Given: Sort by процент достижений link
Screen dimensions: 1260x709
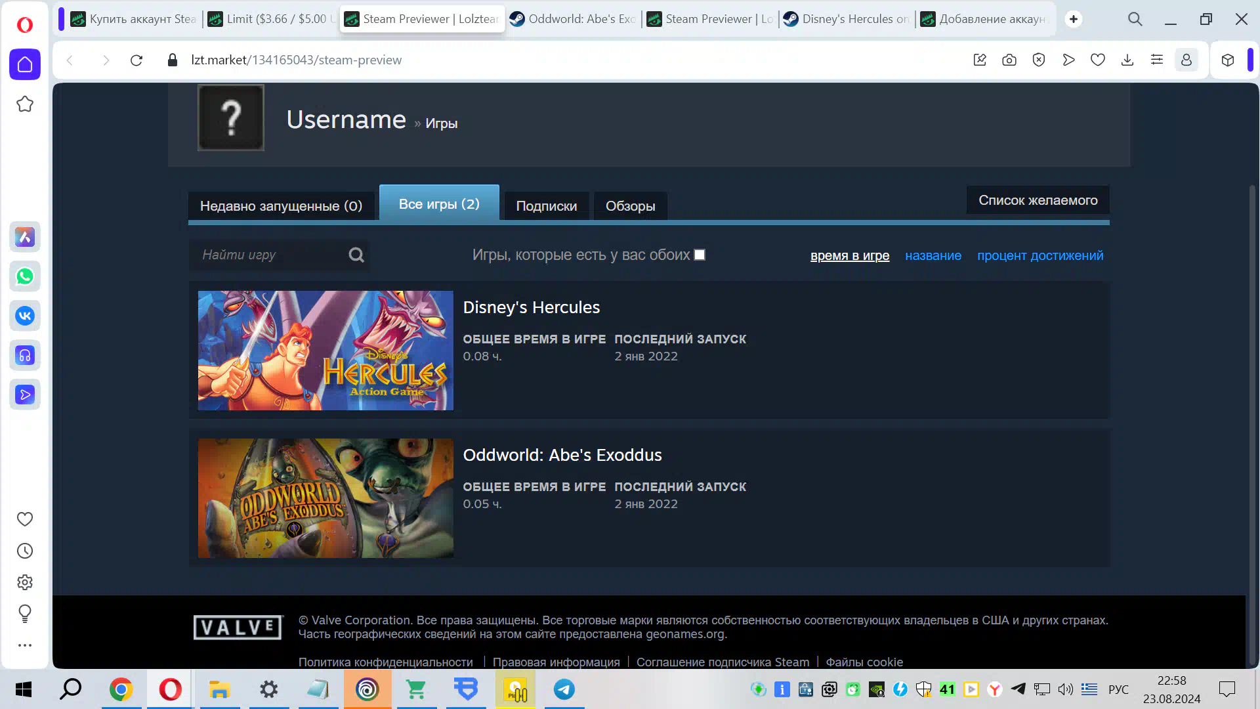Looking at the screenshot, I should pos(1039,255).
